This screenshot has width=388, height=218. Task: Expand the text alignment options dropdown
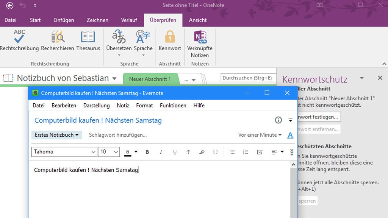point(282,152)
